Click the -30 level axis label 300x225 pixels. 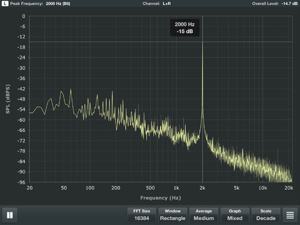[x=21, y=68]
